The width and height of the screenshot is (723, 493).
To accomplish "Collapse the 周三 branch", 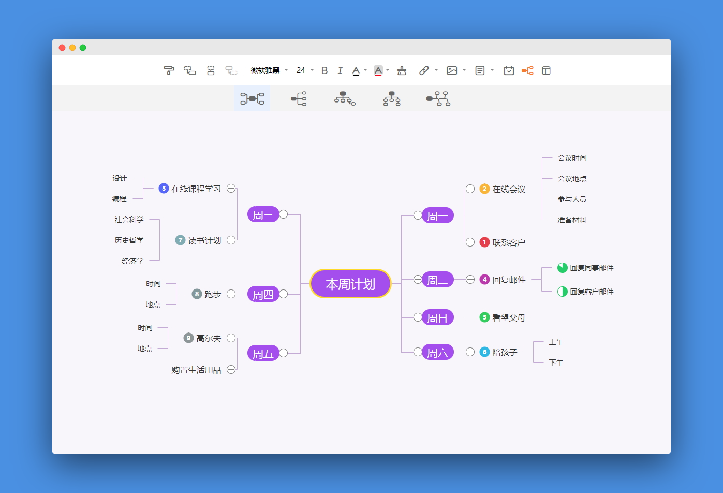I will pos(284,214).
